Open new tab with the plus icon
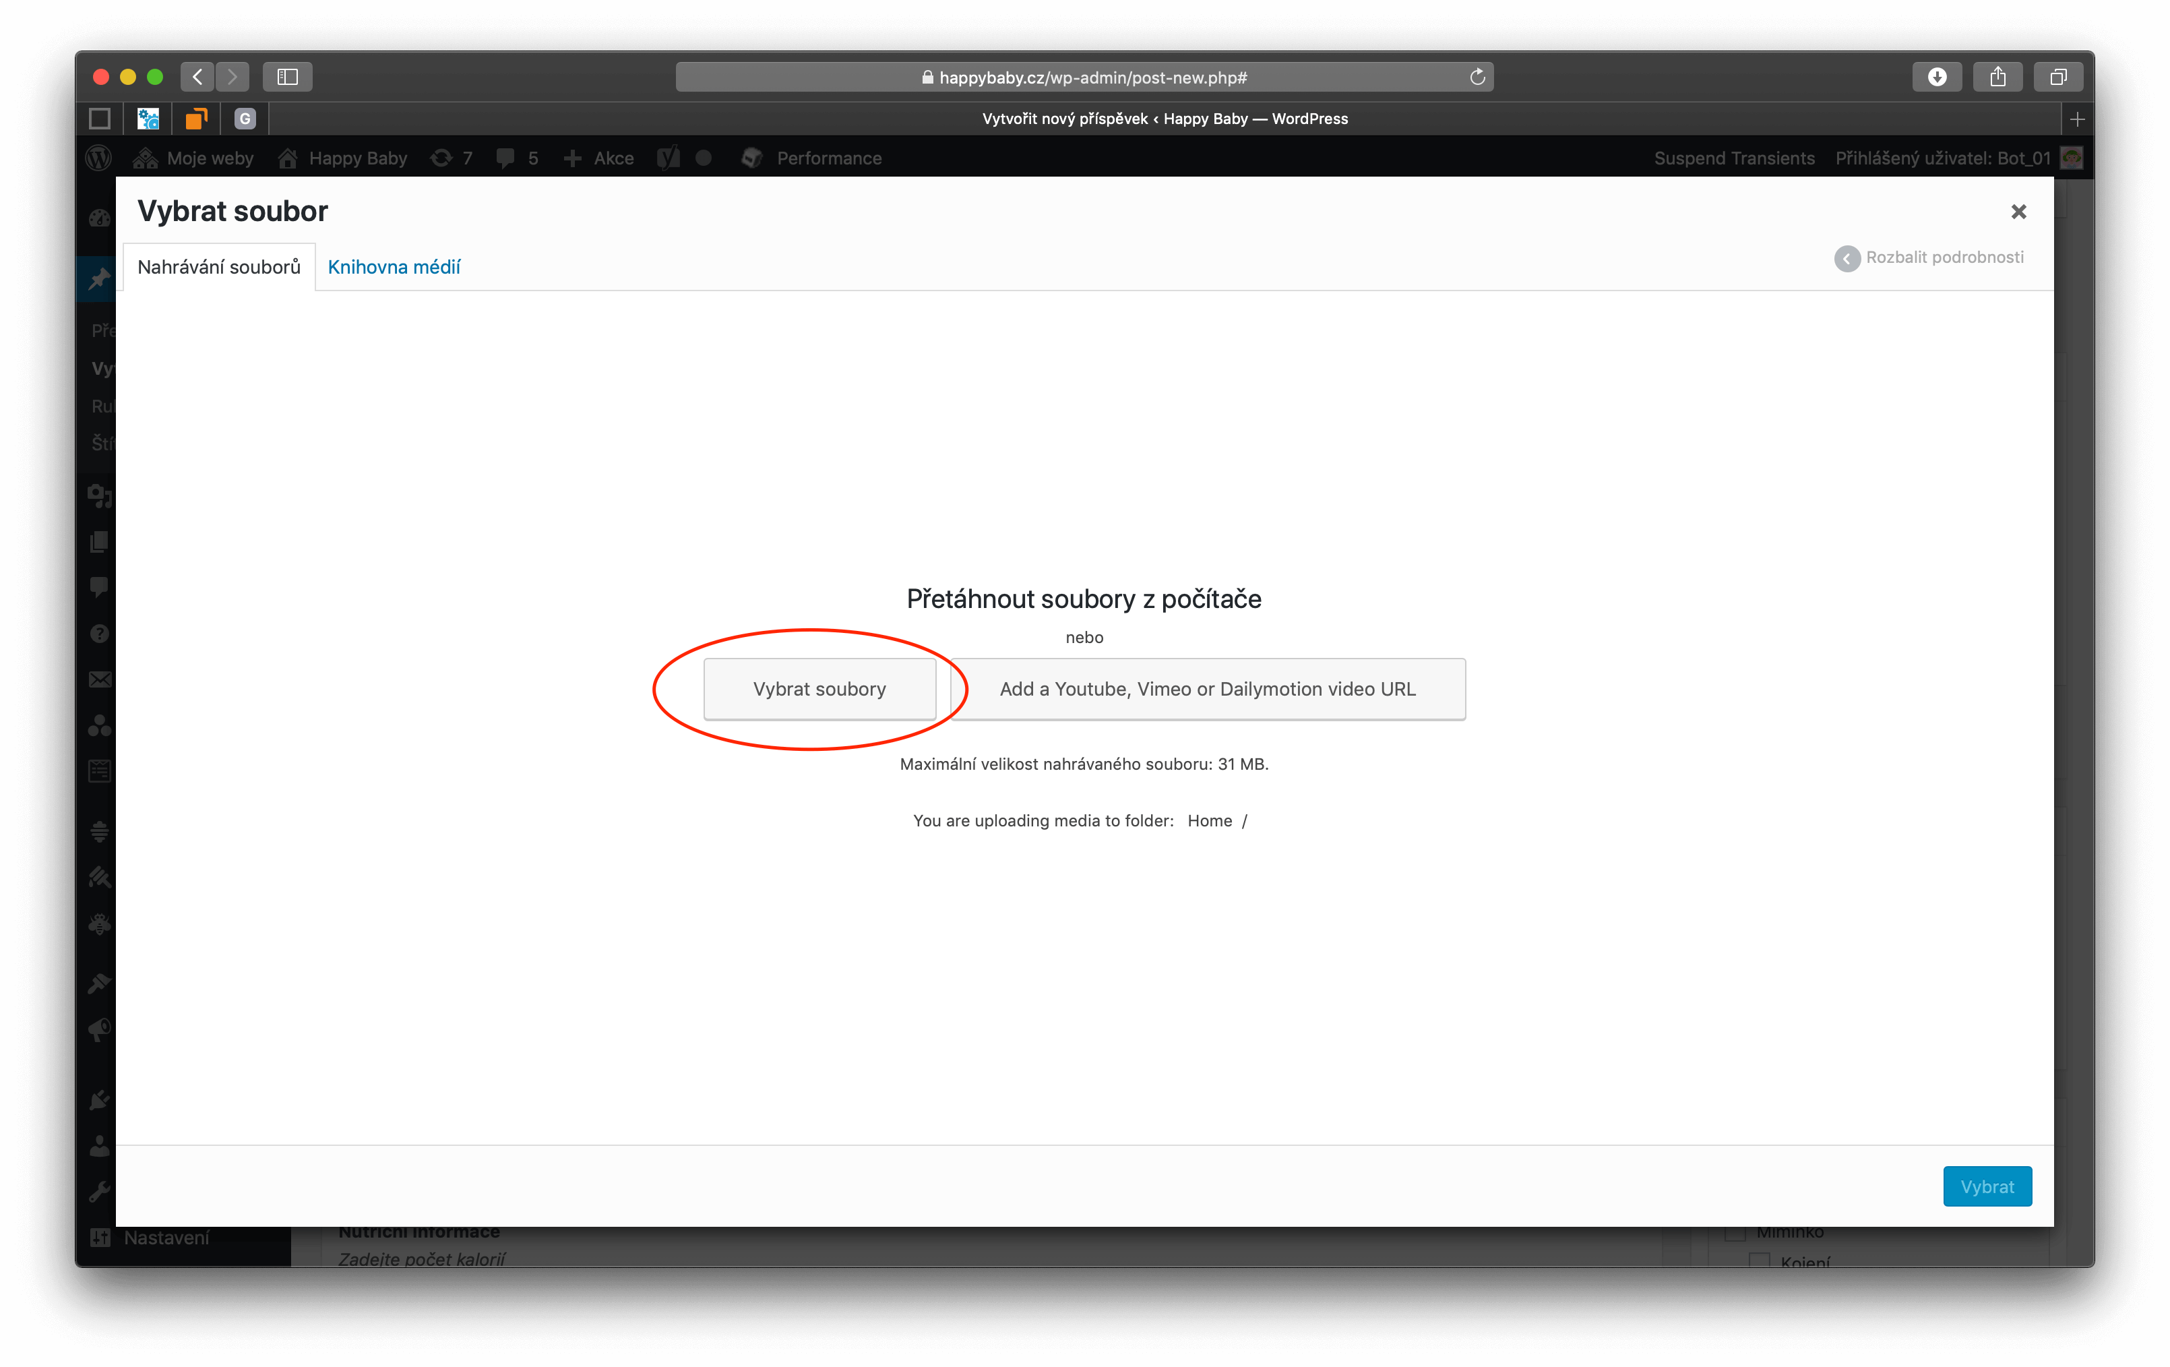Image resolution: width=2170 pixels, height=1367 pixels. (2077, 119)
